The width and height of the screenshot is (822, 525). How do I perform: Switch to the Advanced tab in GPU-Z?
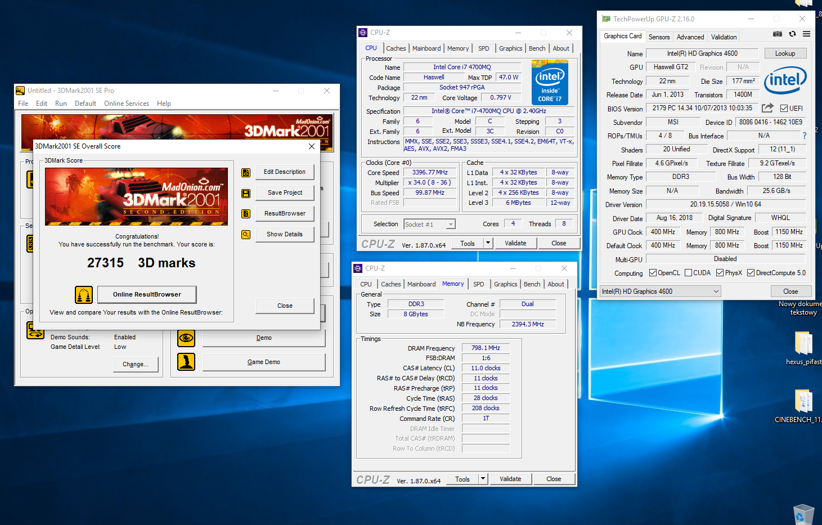point(690,37)
